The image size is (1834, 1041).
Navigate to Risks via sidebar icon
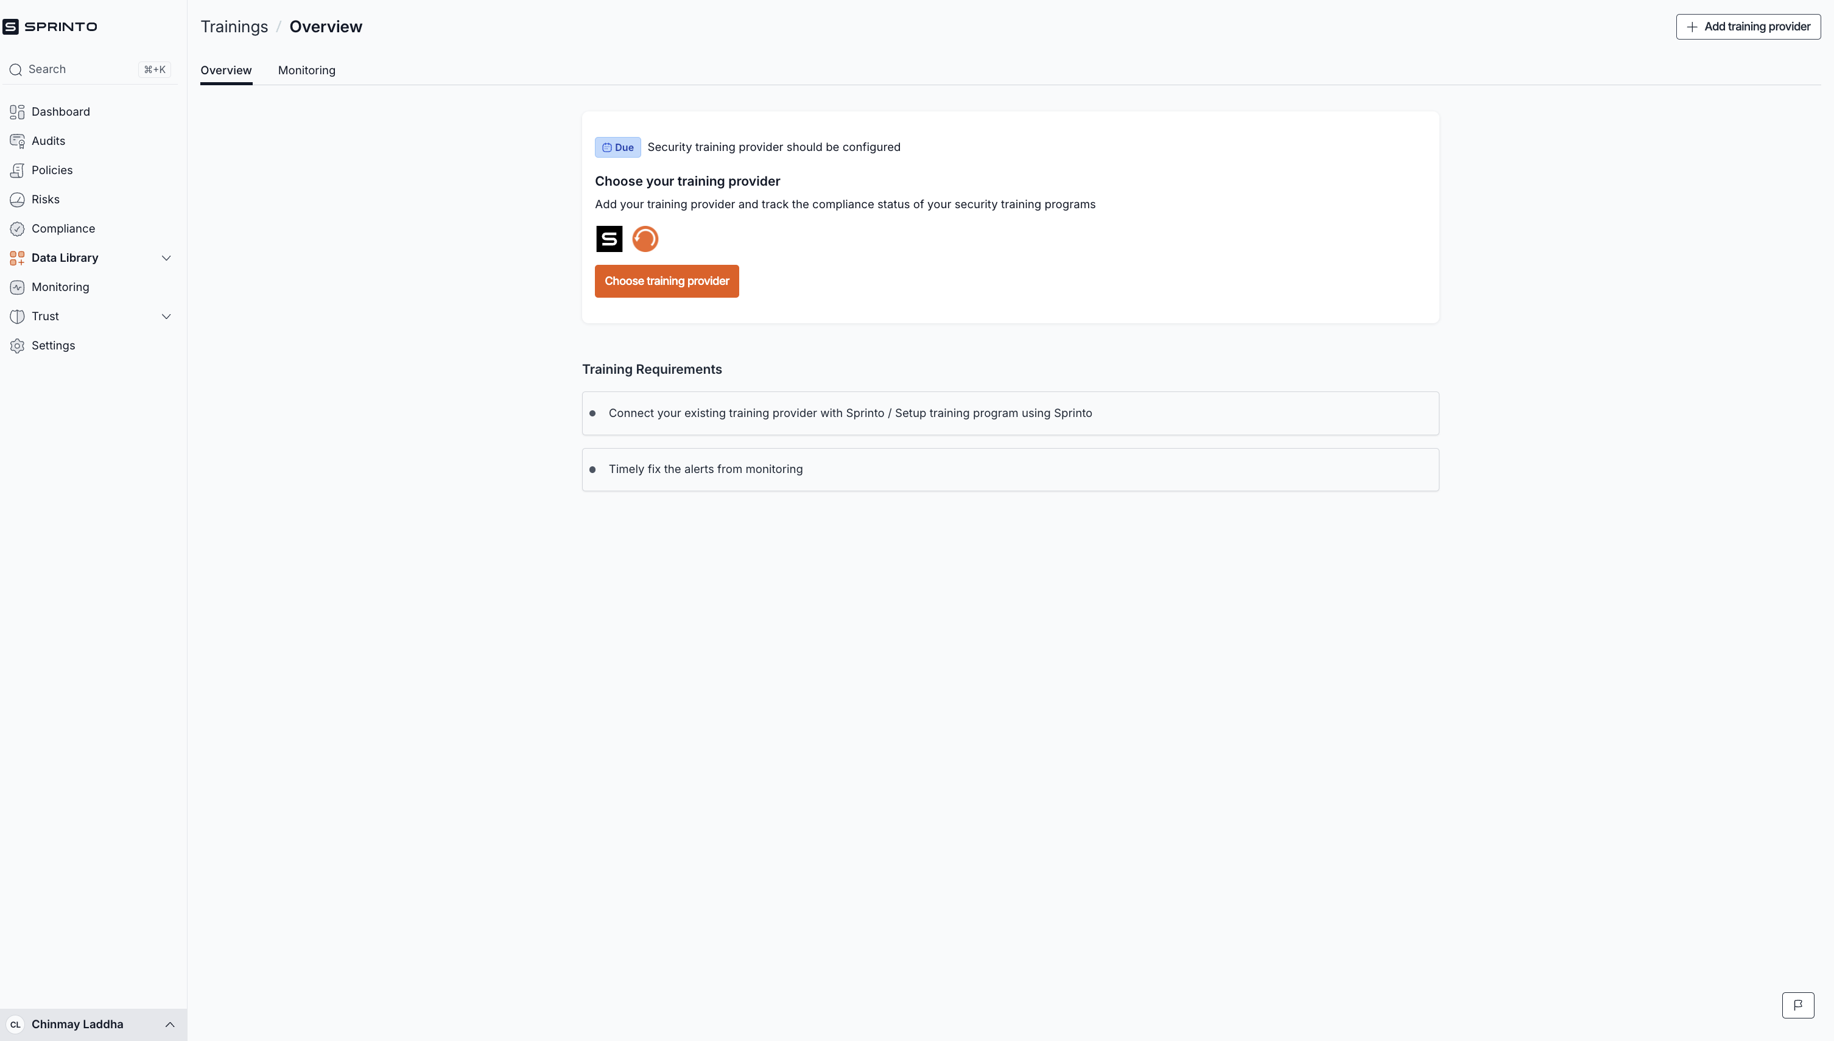click(x=17, y=200)
